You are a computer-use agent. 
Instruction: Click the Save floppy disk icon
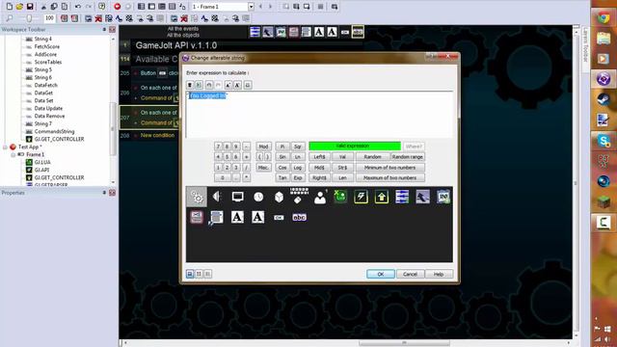tap(30, 7)
